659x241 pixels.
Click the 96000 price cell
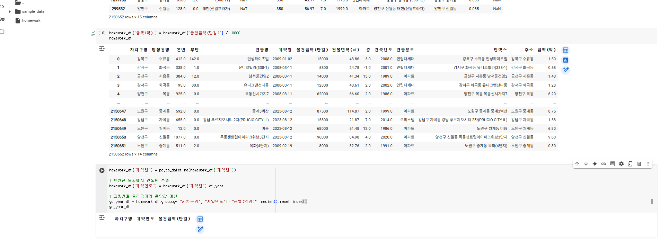(x=322, y=137)
